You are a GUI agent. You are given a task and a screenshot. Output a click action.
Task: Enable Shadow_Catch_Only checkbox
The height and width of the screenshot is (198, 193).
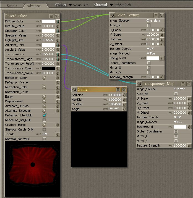(x=44, y=129)
